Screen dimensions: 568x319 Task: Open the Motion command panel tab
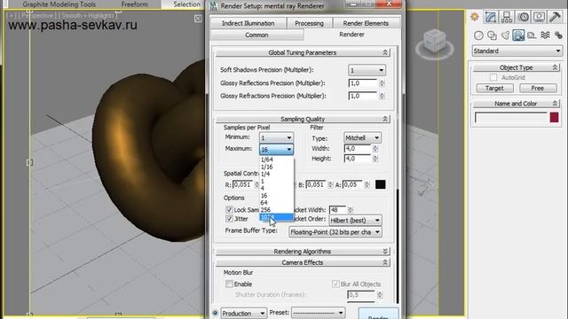[523, 17]
